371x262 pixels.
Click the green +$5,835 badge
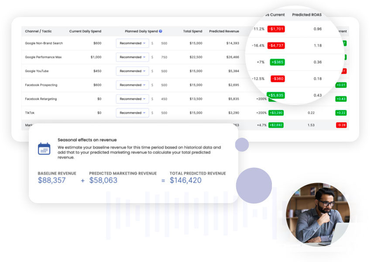pos(275,95)
